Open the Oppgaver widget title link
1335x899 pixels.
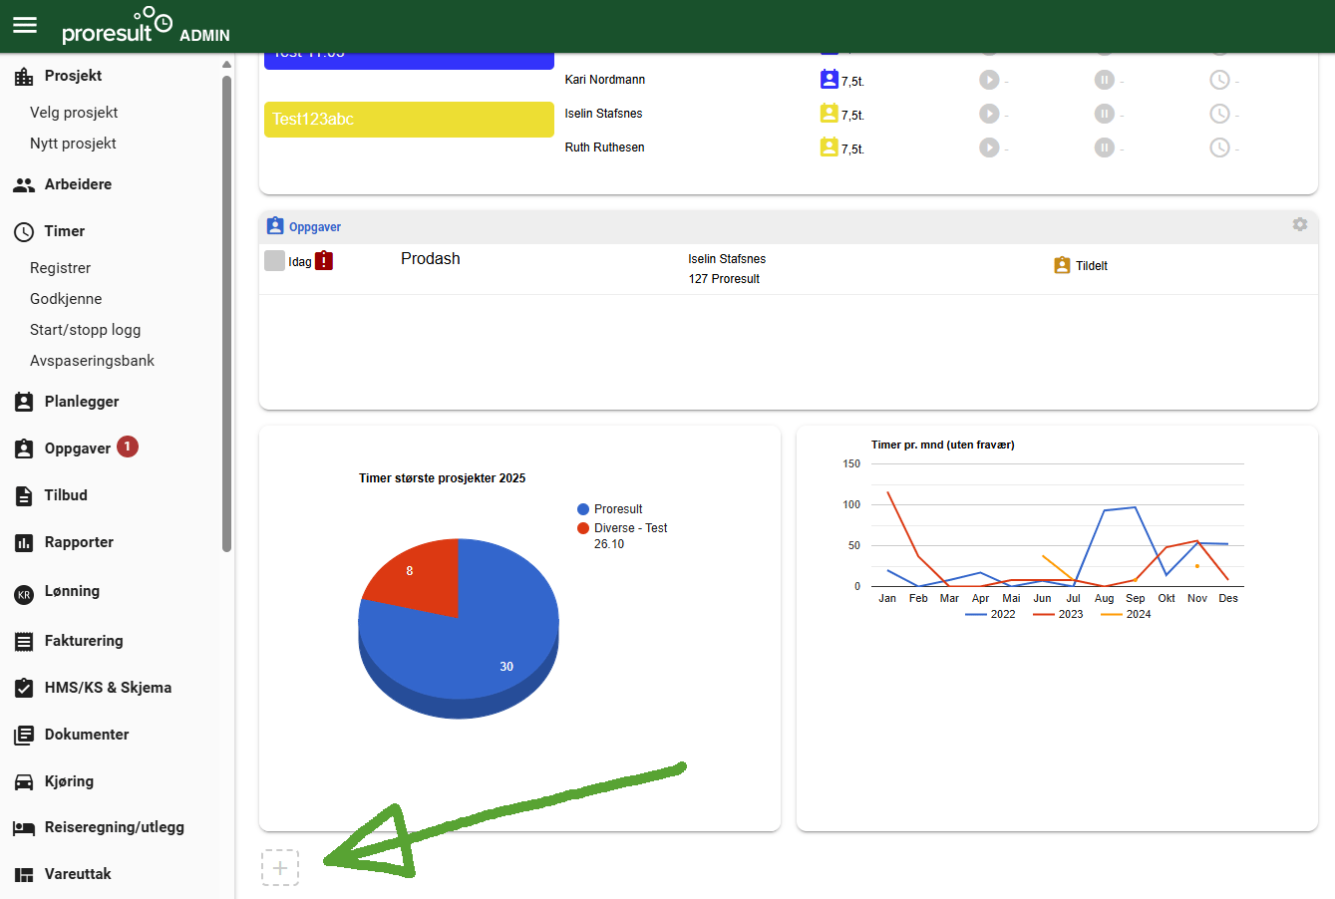coord(315,227)
